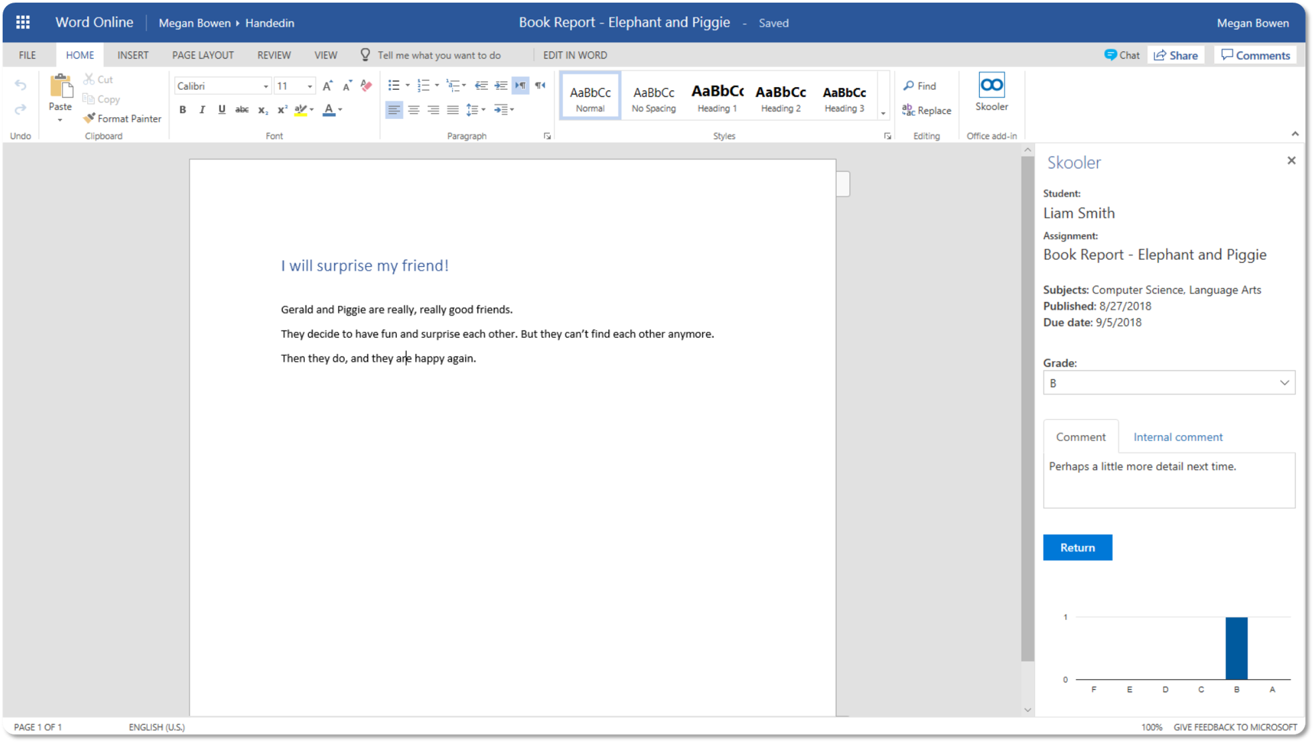This screenshot has width=1314, height=743.
Task: Toggle Italic formatting
Action: 202,110
